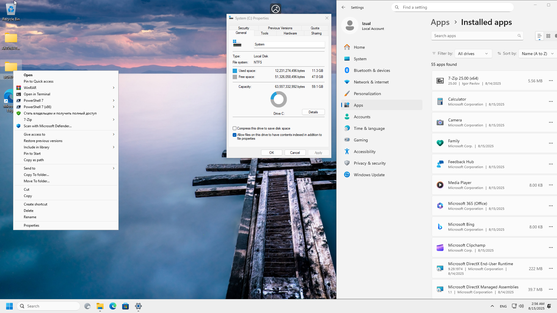Enable Compress this drive checkbox
557x313 pixels.
tap(234, 128)
